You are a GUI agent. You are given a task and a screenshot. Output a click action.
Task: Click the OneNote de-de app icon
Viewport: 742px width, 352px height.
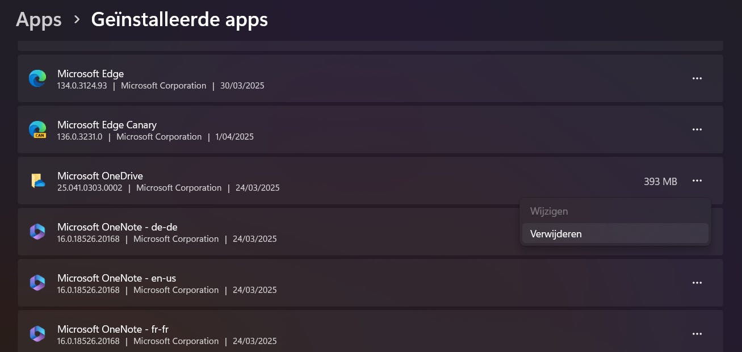point(37,232)
